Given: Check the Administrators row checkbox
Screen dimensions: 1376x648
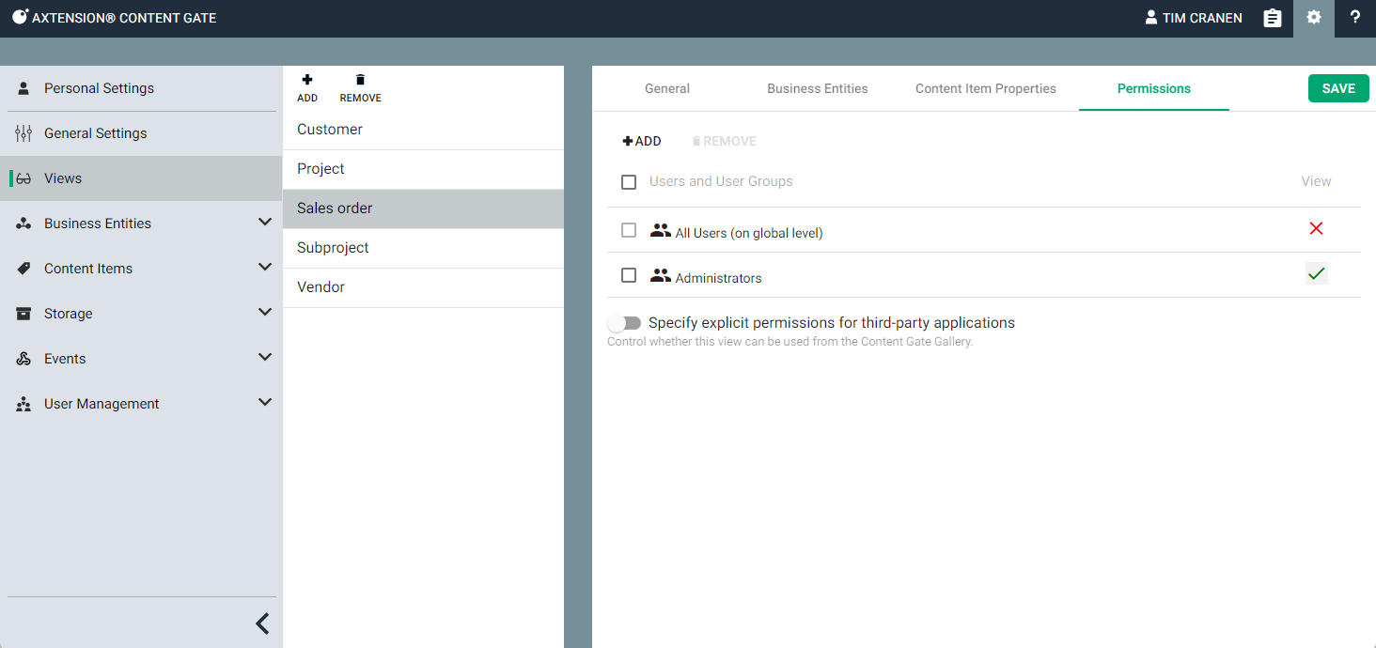Looking at the screenshot, I should (x=629, y=275).
